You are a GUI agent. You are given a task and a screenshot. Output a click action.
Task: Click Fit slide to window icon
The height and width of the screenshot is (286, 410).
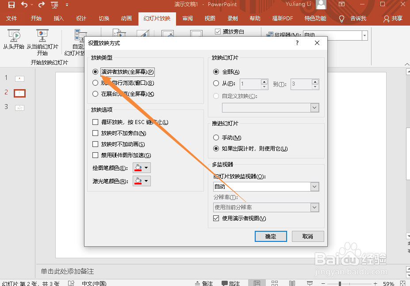[402, 283]
